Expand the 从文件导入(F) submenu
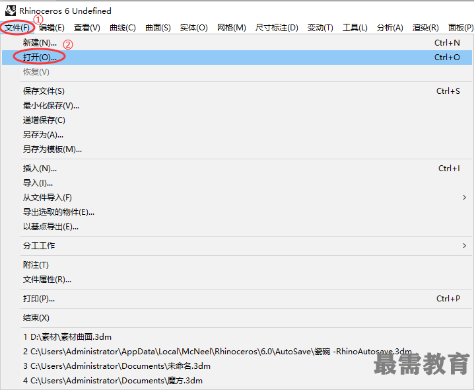Image resolution: width=474 pixels, height=390 pixels. pos(237,198)
